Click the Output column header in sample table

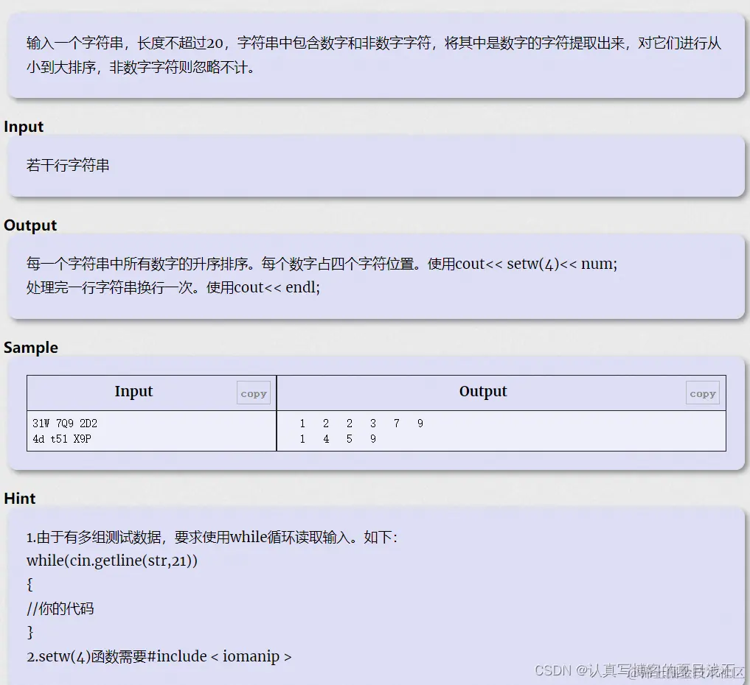[483, 391]
